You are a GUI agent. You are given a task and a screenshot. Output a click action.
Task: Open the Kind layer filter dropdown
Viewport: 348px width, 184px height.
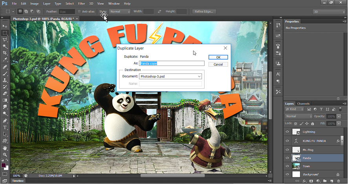[x=294, y=109]
